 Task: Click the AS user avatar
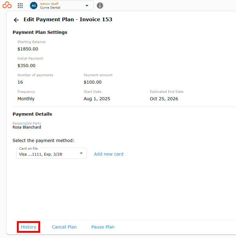coord(34,6)
